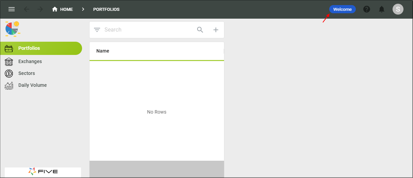
Task: Go to HOME via the breadcrumb
Action: click(63, 9)
